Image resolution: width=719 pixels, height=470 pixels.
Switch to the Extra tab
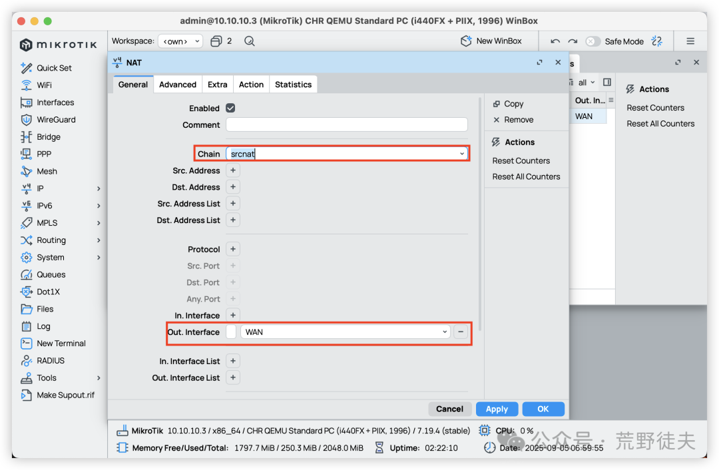(x=217, y=85)
